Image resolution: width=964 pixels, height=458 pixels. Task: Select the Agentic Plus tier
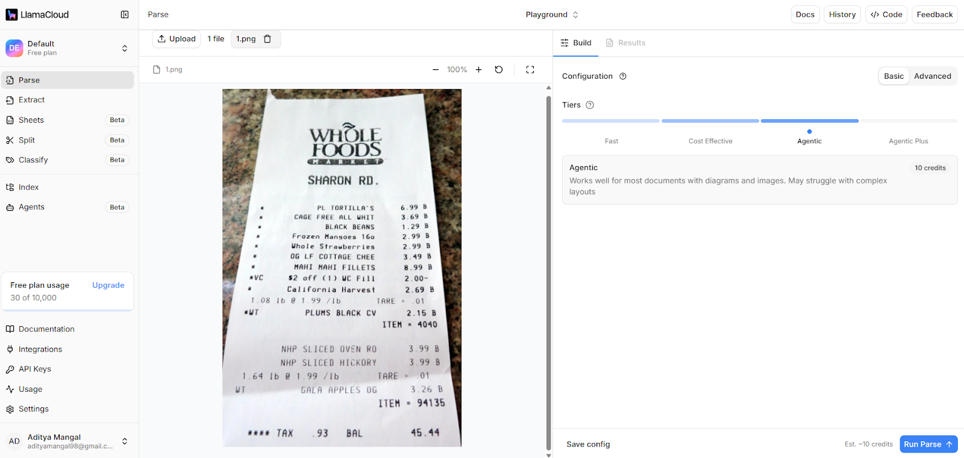tap(909, 141)
